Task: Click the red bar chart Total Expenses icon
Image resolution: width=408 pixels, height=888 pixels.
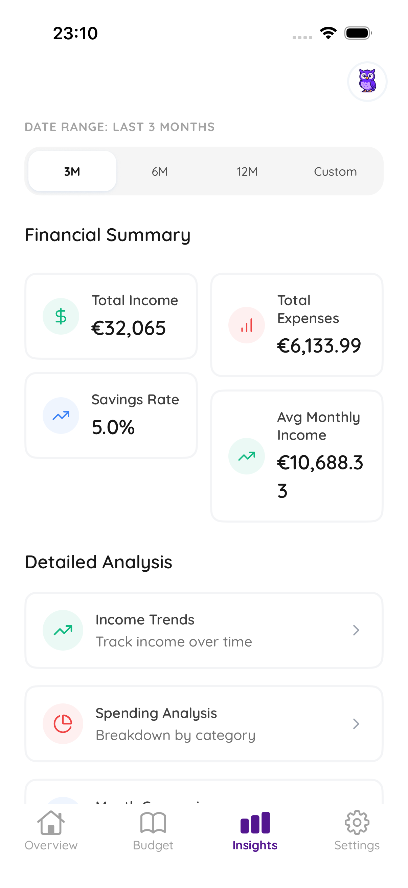Action: pyautogui.click(x=246, y=324)
